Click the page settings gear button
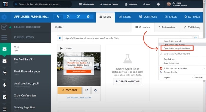Image resolution: width=206 pixels, height=112 pixels. point(95,90)
